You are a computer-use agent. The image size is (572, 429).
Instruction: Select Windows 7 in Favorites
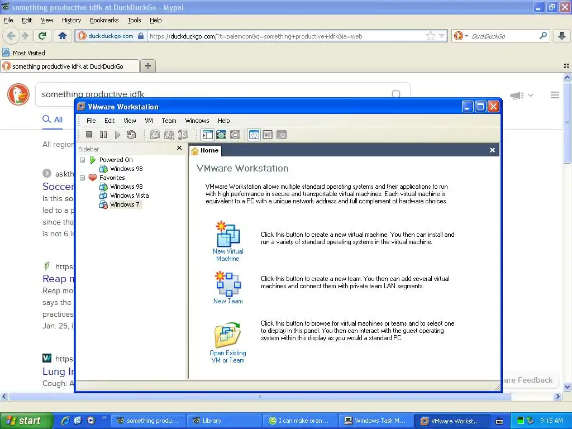[125, 204]
